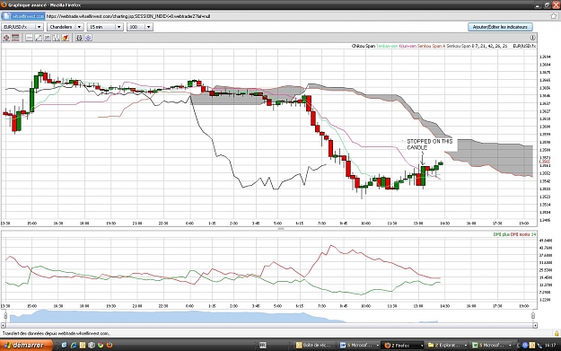Open the EUR/USD.fx symbol dropdown

click(x=22, y=27)
